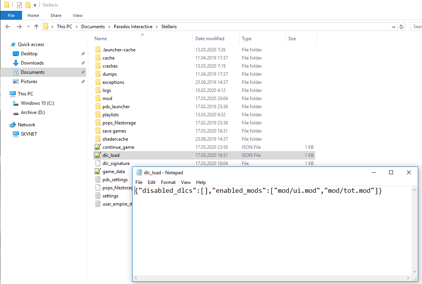The width and height of the screenshot is (422, 284).
Task: Open Notepad View menu
Action: 186,182
